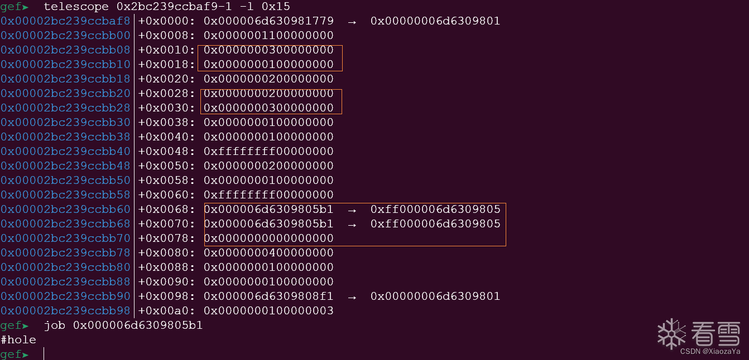The image size is (749, 360).
Task: Click the dereference arrow on the +0x0098 row
Action: [x=352, y=296]
